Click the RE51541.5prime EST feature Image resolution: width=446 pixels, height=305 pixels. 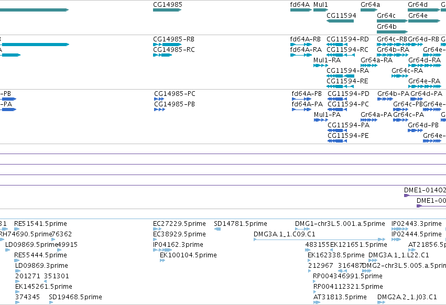tap(17, 229)
